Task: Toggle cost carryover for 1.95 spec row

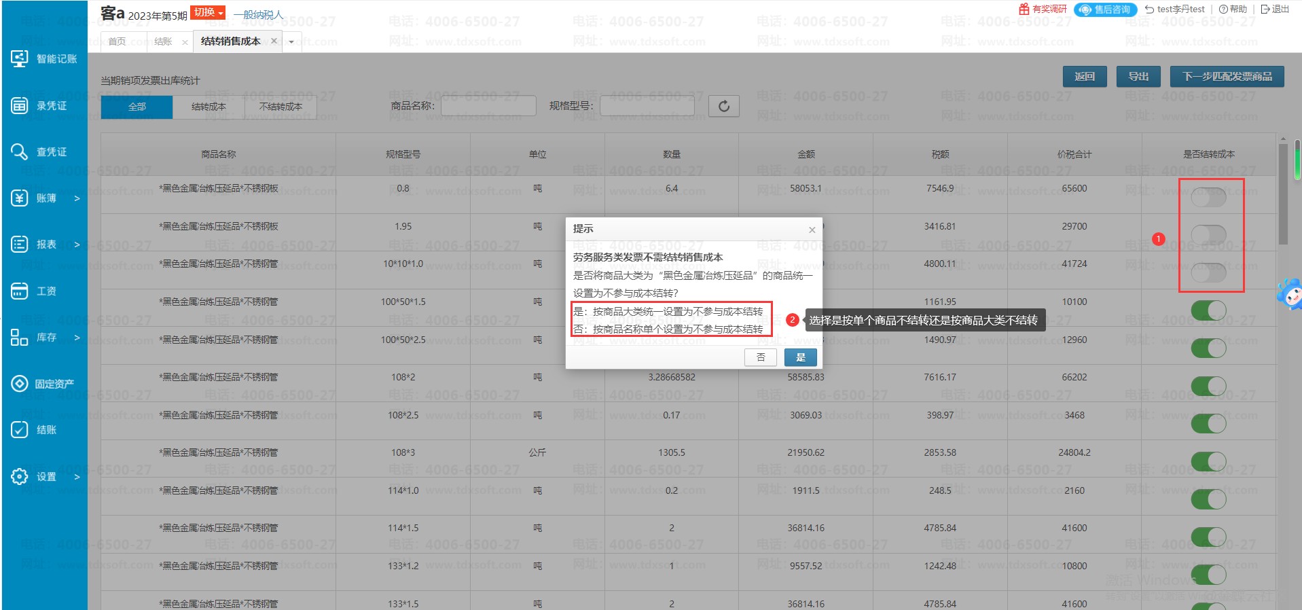Action: tap(1208, 235)
